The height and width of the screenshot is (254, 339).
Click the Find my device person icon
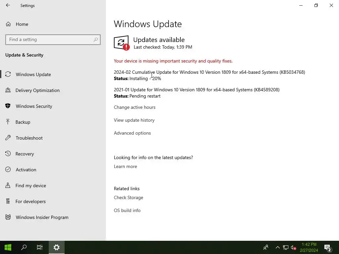pos(8,185)
